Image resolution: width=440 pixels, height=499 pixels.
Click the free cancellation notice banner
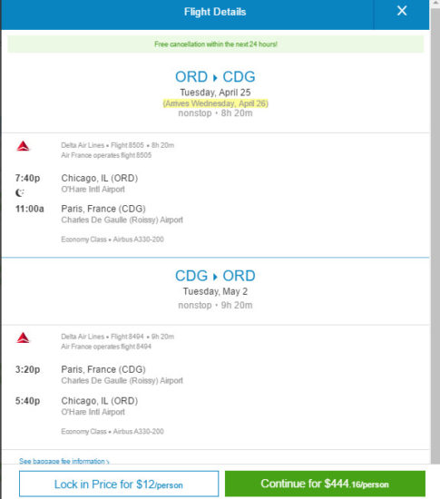click(215, 44)
